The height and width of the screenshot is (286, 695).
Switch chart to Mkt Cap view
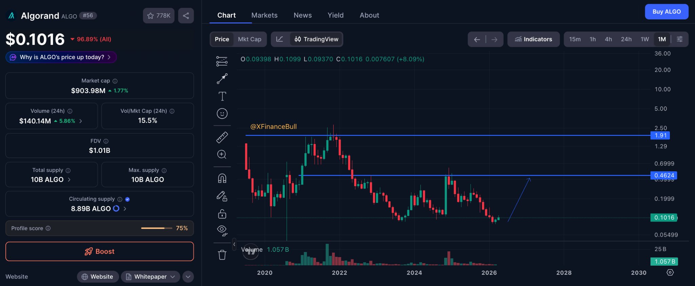[x=250, y=39]
